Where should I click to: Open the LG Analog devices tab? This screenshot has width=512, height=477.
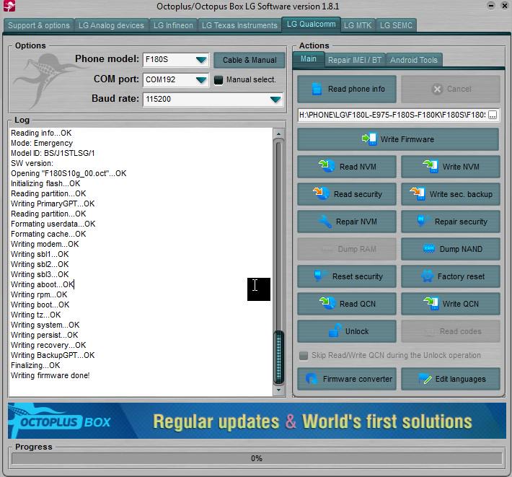pos(111,25)
